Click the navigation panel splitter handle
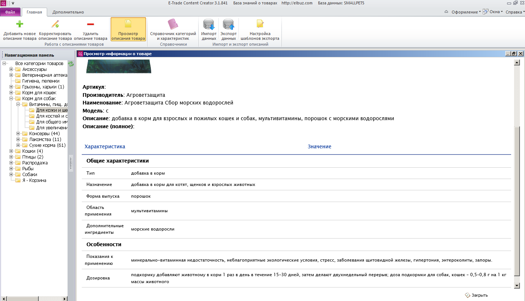The height and width of the screenshot is (301, 525). pyautogui.click(x=71, y=163)
